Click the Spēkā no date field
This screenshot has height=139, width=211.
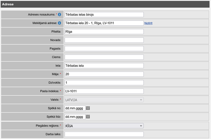(74, 108)
